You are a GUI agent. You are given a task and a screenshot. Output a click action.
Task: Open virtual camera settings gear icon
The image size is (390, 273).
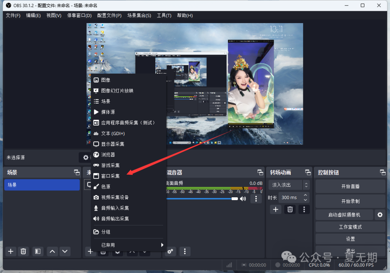(380, 215)
